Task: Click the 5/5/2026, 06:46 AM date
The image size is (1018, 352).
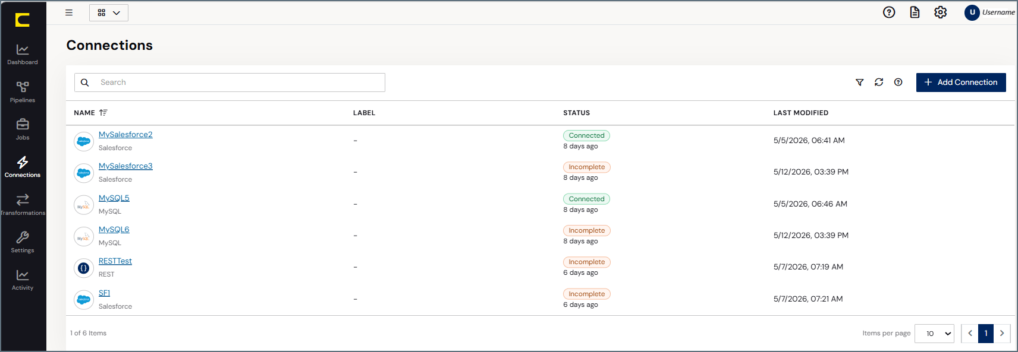Action: 810,204
